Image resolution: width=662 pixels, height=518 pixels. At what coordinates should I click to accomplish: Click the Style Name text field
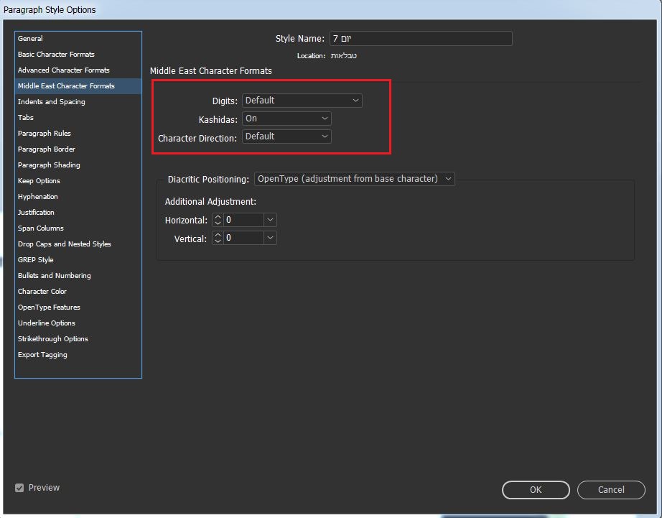click(x=421, y=39)
